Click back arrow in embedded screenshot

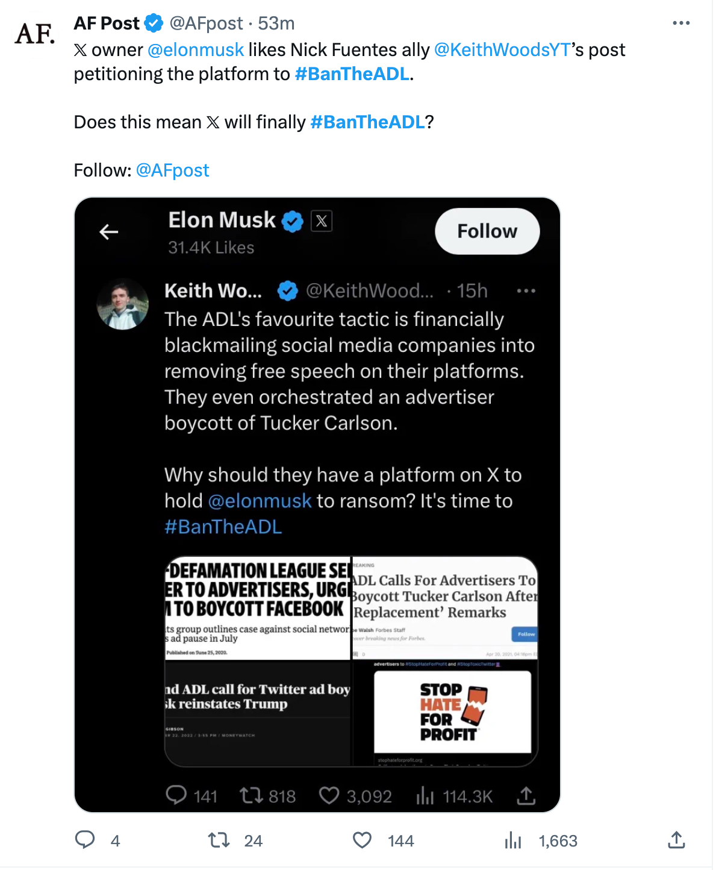[x=109, y=231]
